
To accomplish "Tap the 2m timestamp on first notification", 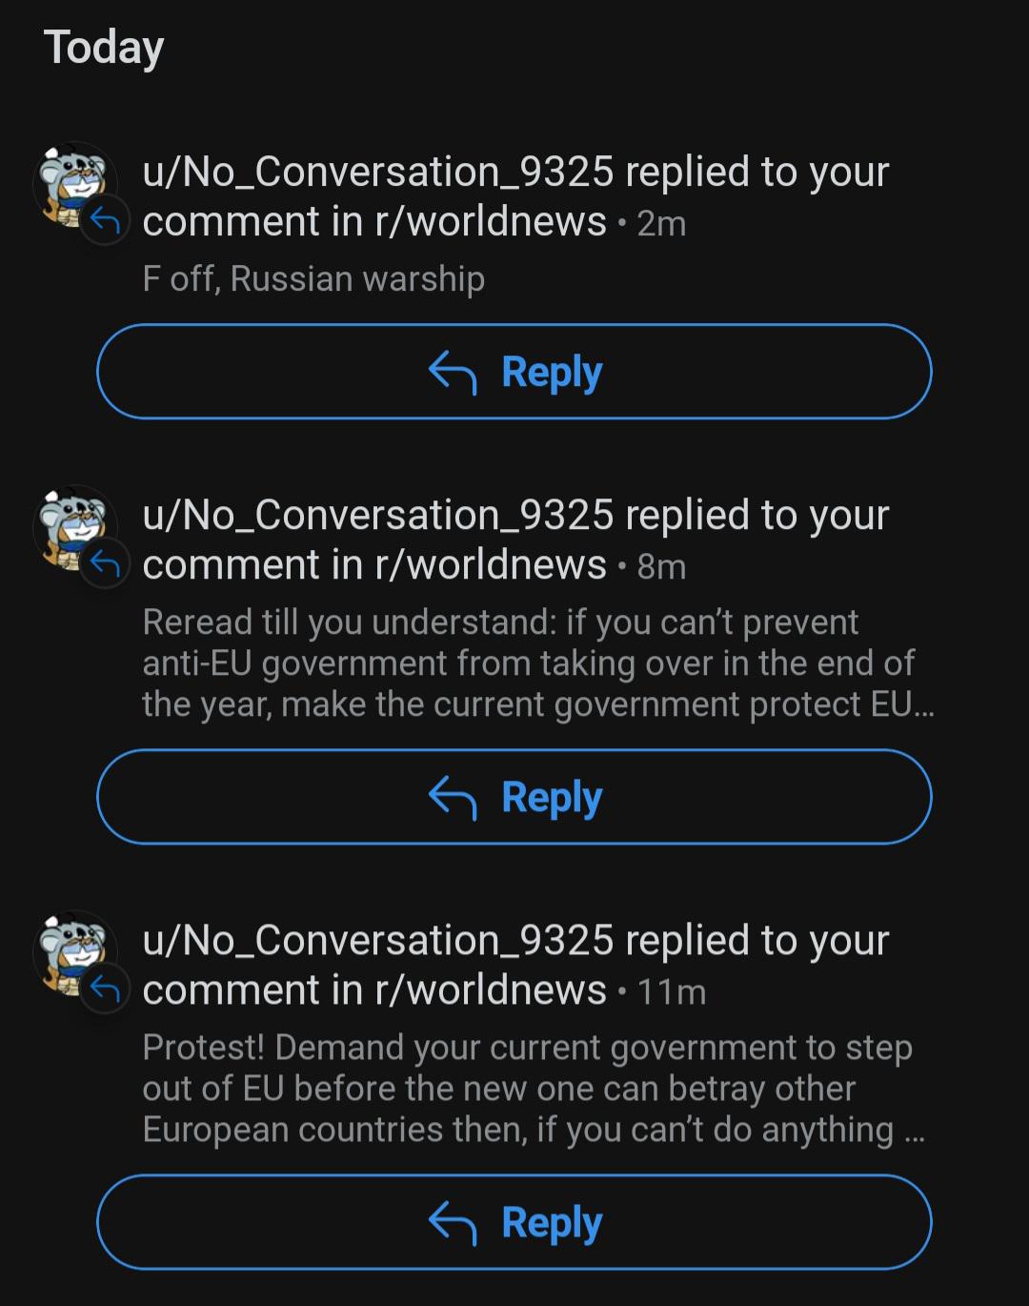I will (661, 223).
